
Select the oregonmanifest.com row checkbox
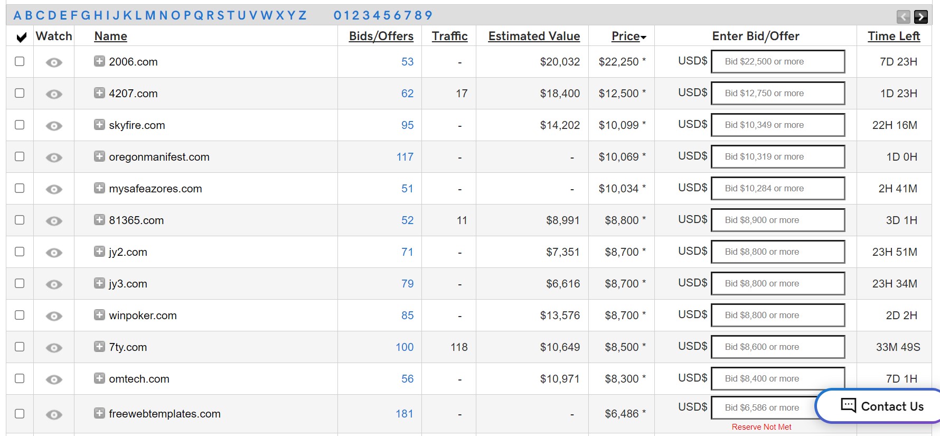pyautogui.click(x=20, y=156)
